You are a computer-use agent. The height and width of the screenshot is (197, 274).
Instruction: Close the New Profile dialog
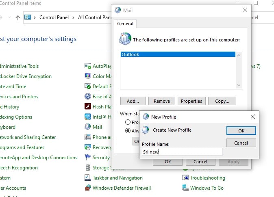(253, 117)
